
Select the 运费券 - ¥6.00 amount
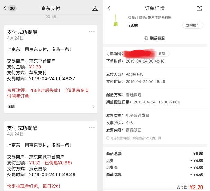[197, 167]
